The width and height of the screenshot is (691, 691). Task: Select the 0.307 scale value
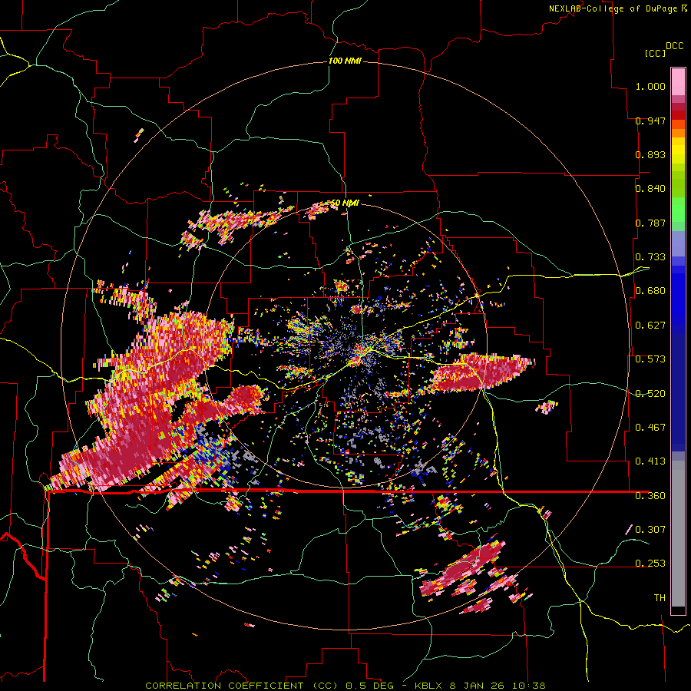pyautogui.click(x=650, y=530)
